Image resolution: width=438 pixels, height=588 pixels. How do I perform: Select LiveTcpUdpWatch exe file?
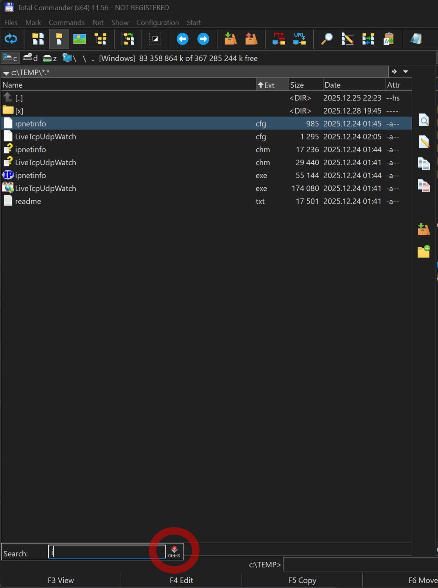[x=206, y=188]
